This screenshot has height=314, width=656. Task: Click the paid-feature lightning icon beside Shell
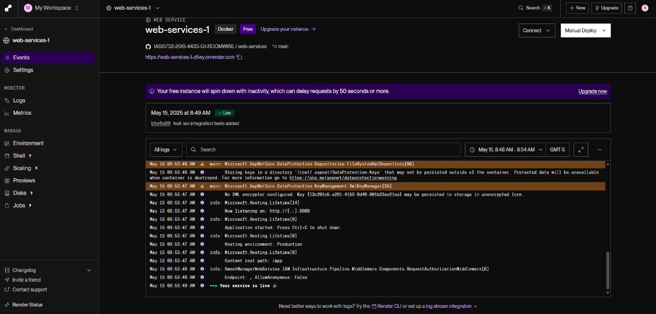point(30,155)
